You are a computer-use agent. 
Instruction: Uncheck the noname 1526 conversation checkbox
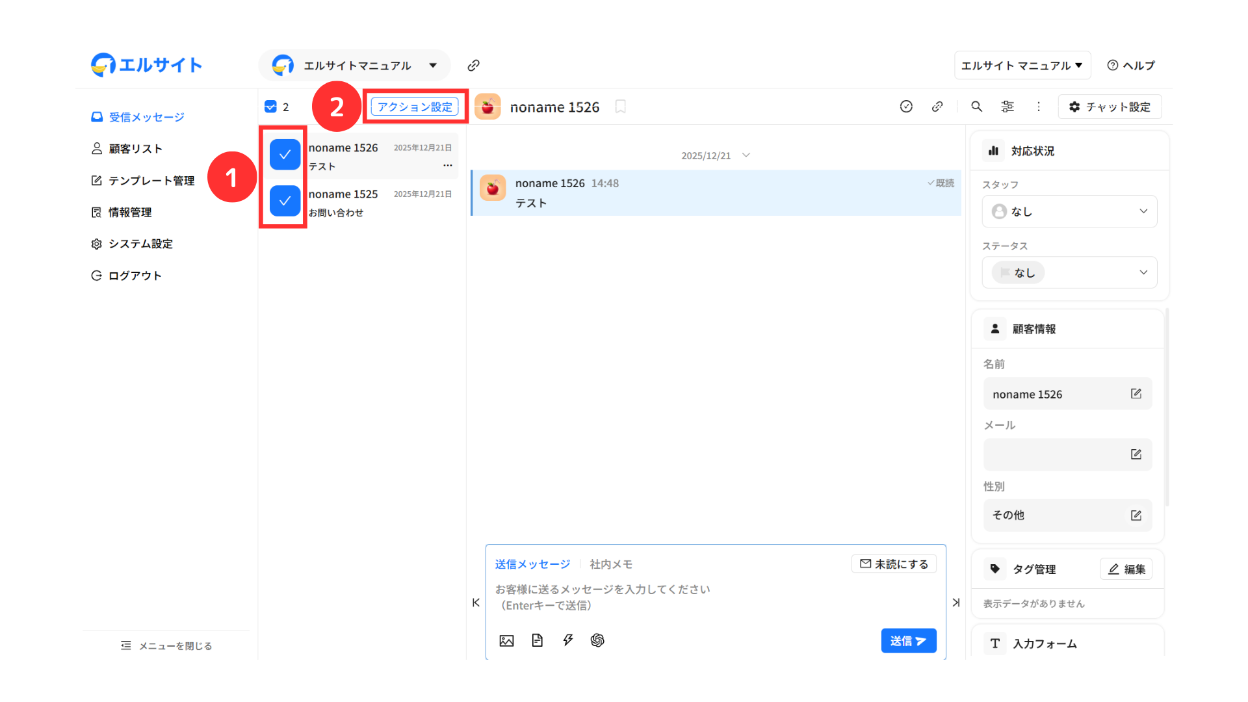point(285,155)
